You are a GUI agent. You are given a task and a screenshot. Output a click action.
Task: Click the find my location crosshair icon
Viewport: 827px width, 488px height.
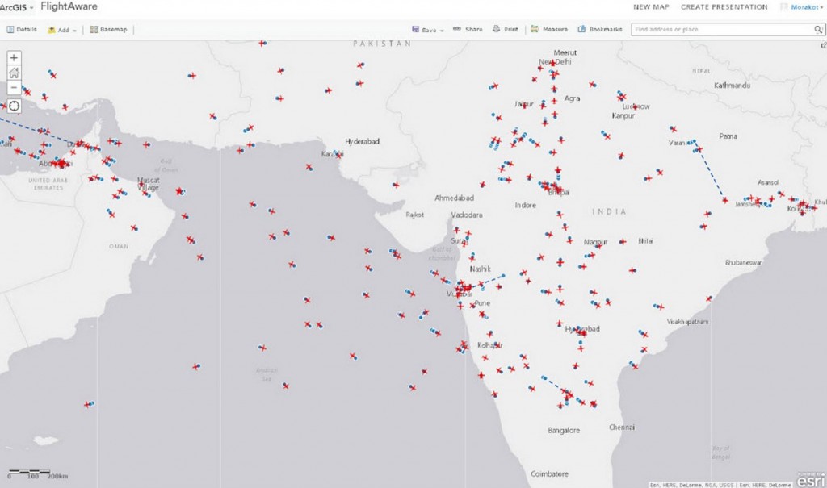pyautogui.click(x=13, y=106)
